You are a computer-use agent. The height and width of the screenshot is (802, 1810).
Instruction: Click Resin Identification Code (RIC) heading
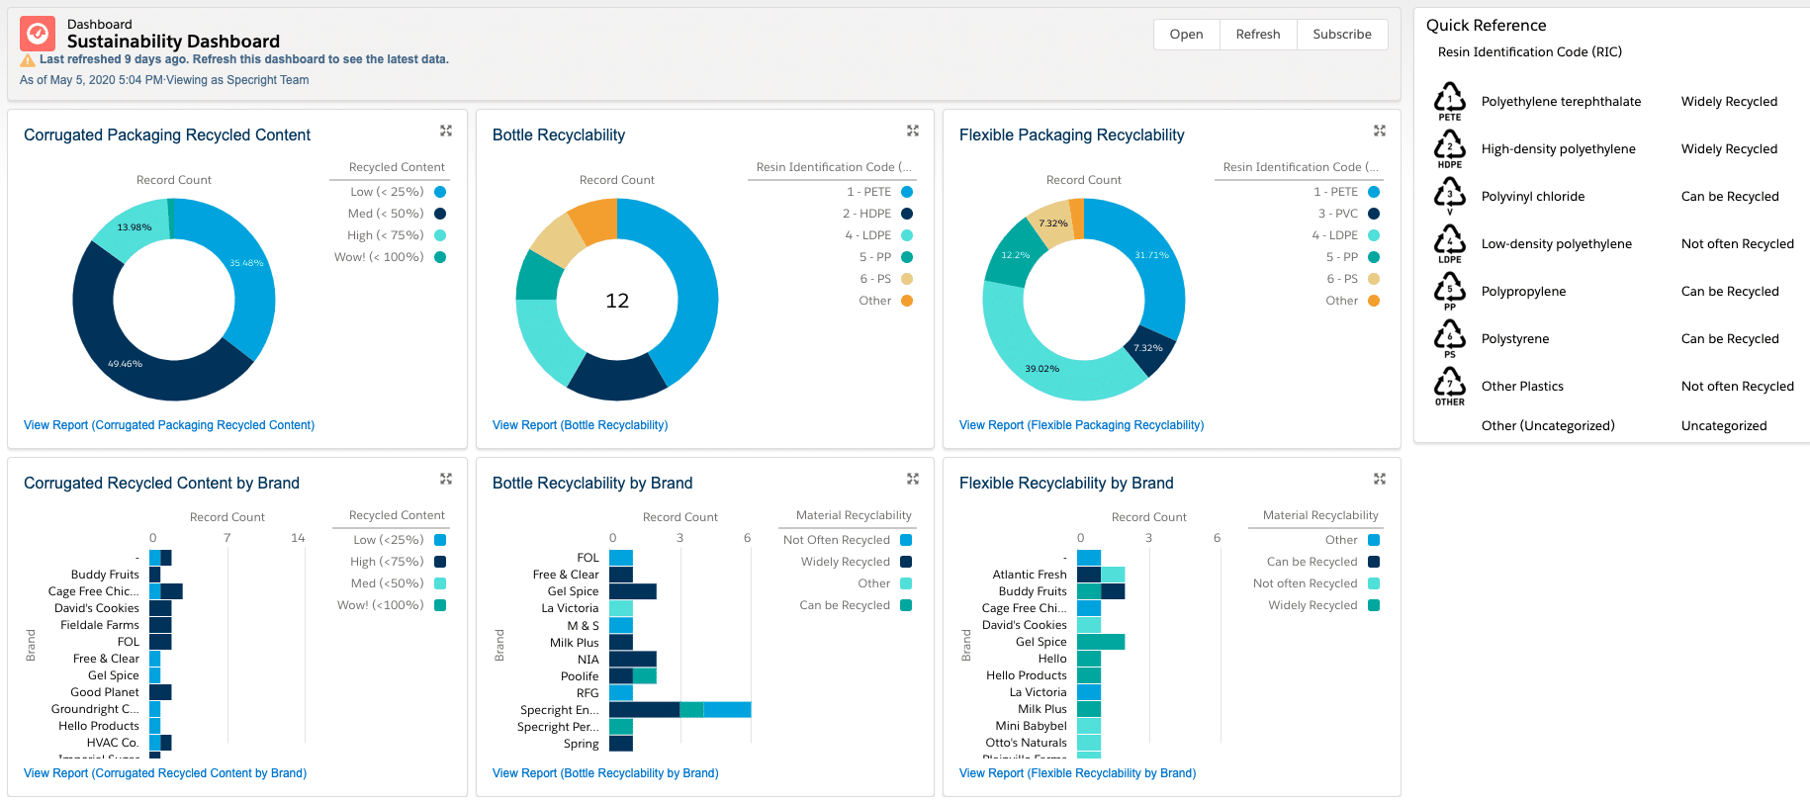coord(1530,51)
